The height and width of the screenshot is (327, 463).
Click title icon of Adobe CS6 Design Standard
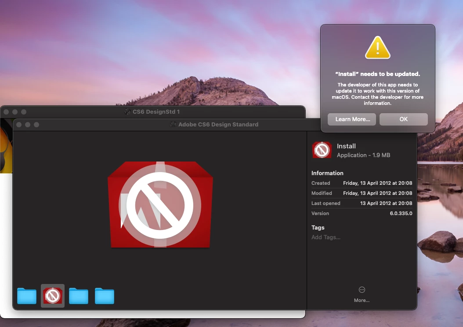coord(173,125)
